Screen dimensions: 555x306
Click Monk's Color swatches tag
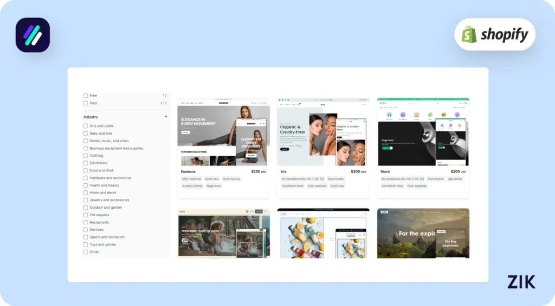click(417, 186)
